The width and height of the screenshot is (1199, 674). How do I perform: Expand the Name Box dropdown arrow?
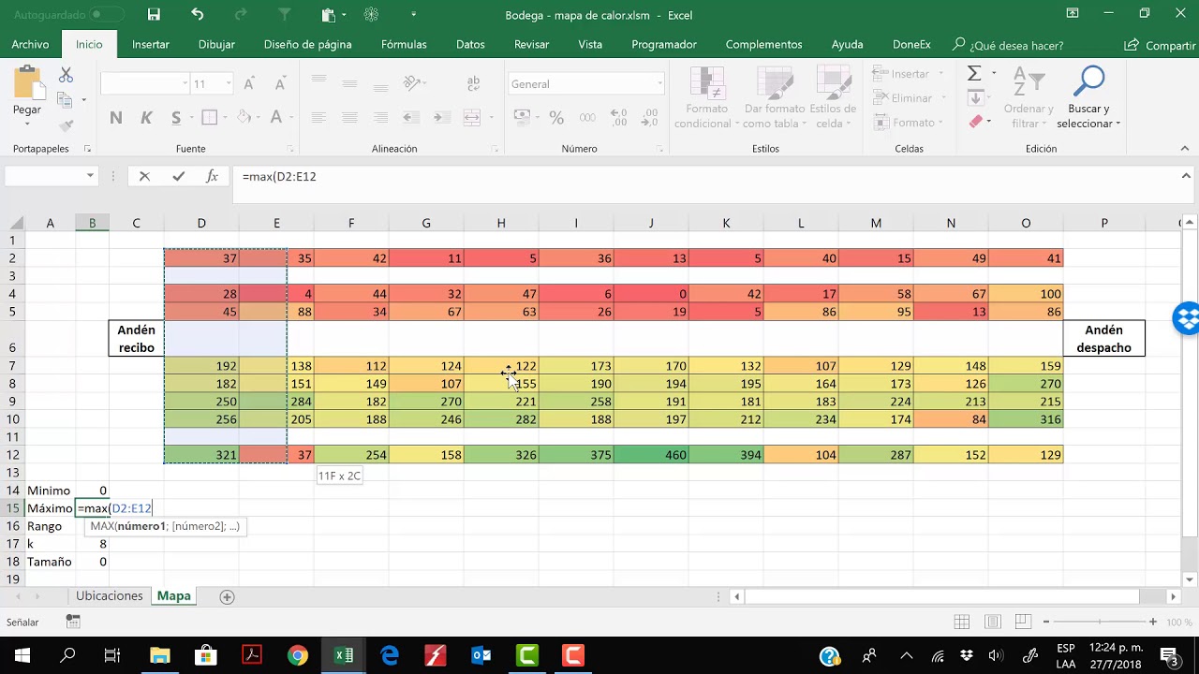[90, 176]
